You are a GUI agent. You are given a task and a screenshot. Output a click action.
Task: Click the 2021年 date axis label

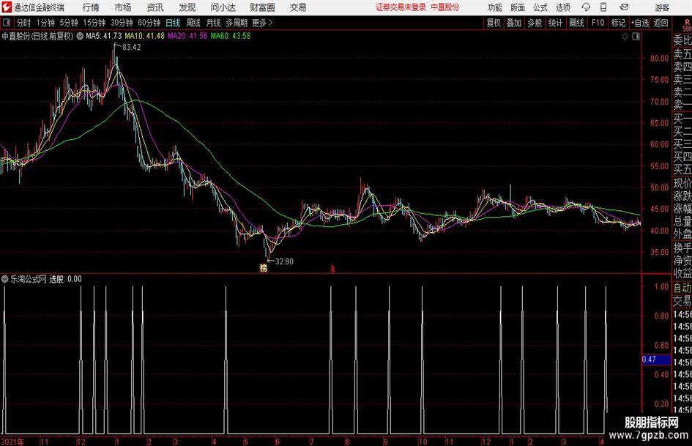[12, 442]
